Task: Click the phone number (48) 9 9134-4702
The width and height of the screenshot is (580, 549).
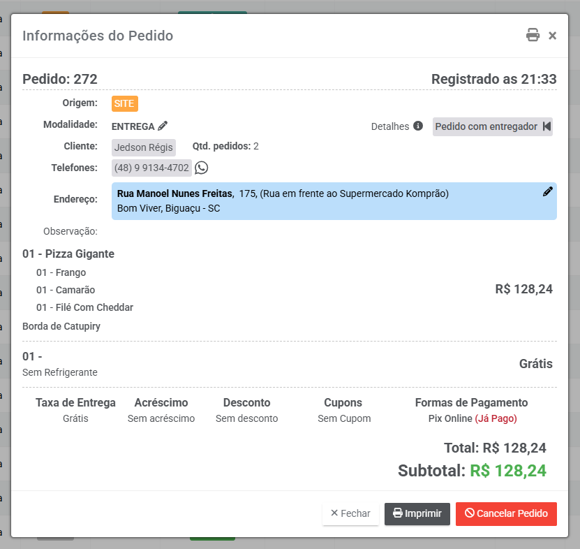Action: [151, 168]
